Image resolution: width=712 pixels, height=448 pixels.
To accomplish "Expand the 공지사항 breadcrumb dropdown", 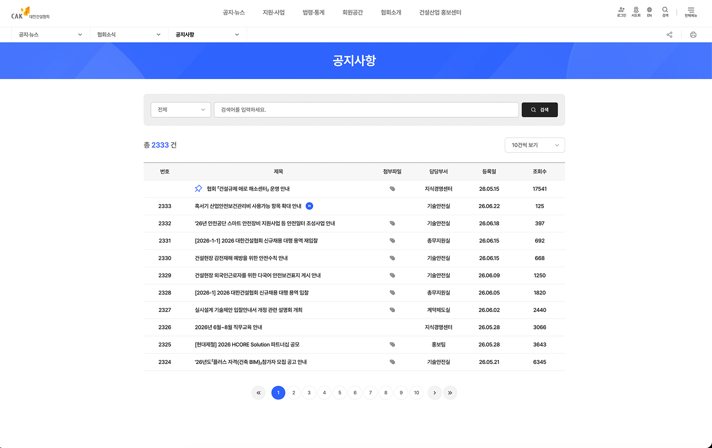I will [207, 35].
